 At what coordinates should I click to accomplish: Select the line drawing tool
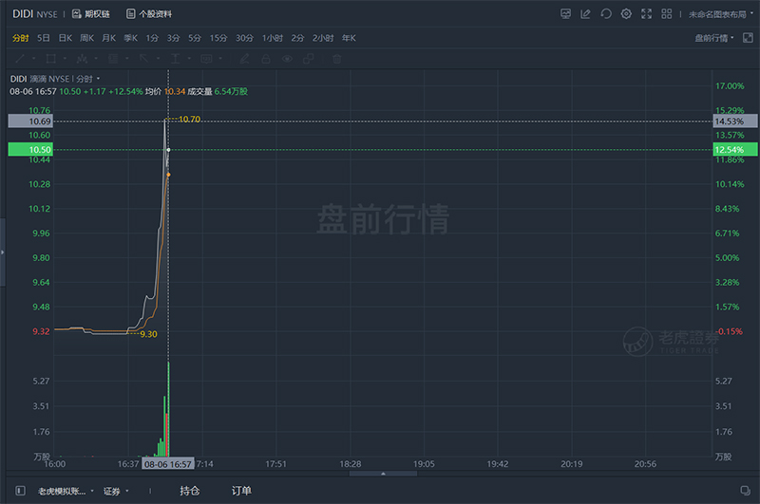point(20,59)
